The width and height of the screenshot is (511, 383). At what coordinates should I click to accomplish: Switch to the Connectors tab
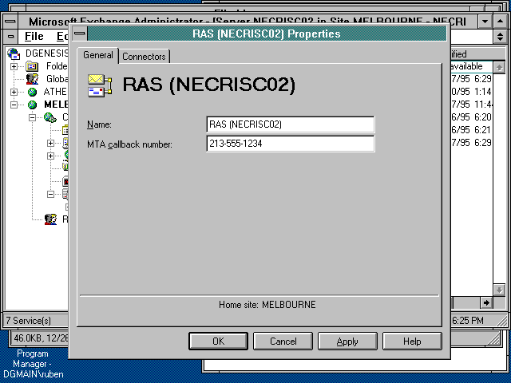[x=144, y=57]
